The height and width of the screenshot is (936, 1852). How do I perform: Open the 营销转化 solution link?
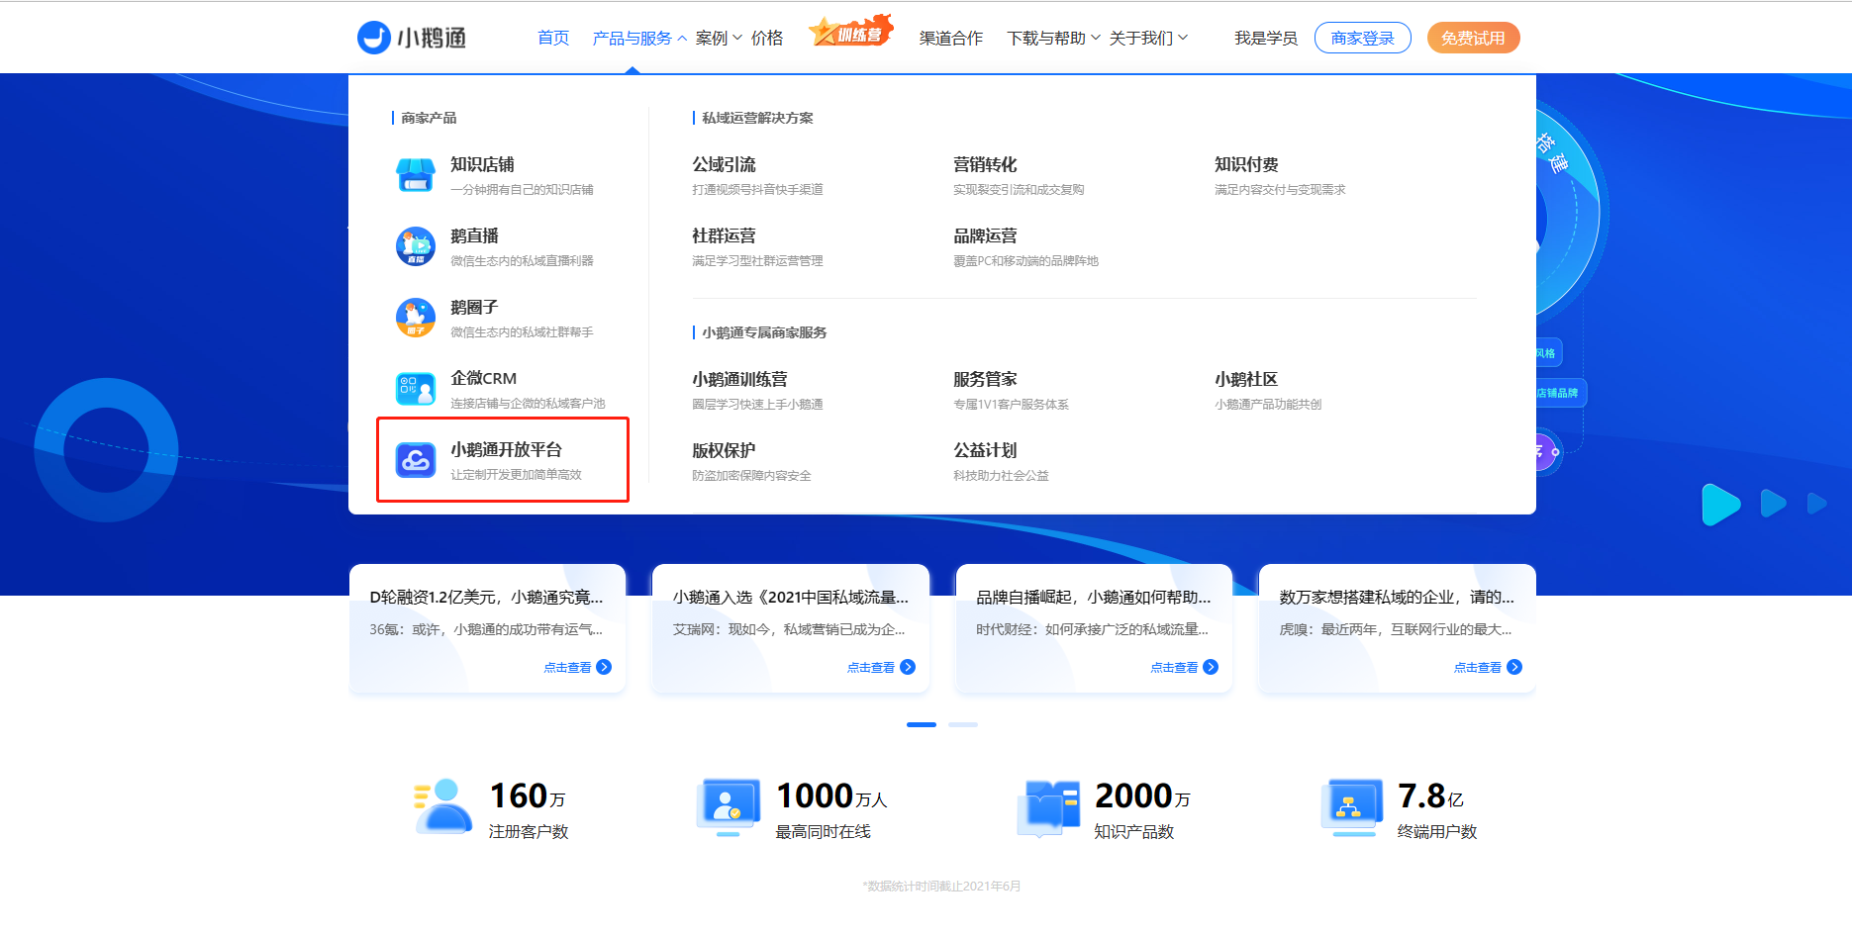(x=985, y=164)
